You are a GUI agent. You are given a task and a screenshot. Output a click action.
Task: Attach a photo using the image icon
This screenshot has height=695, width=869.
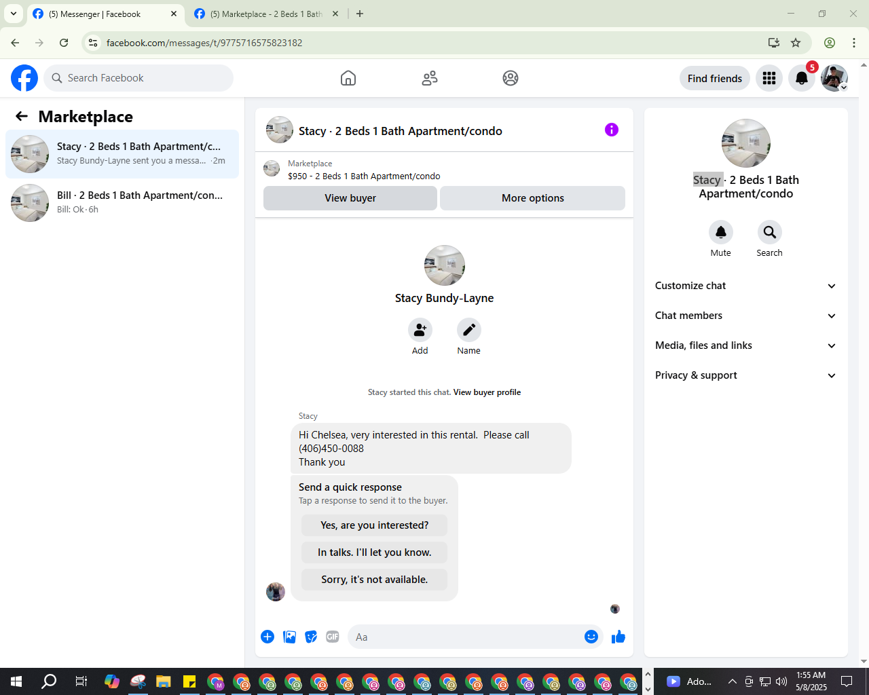[289, 637]
